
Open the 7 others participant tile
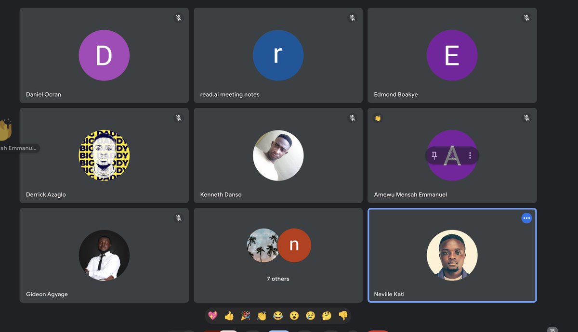point(278,255)
